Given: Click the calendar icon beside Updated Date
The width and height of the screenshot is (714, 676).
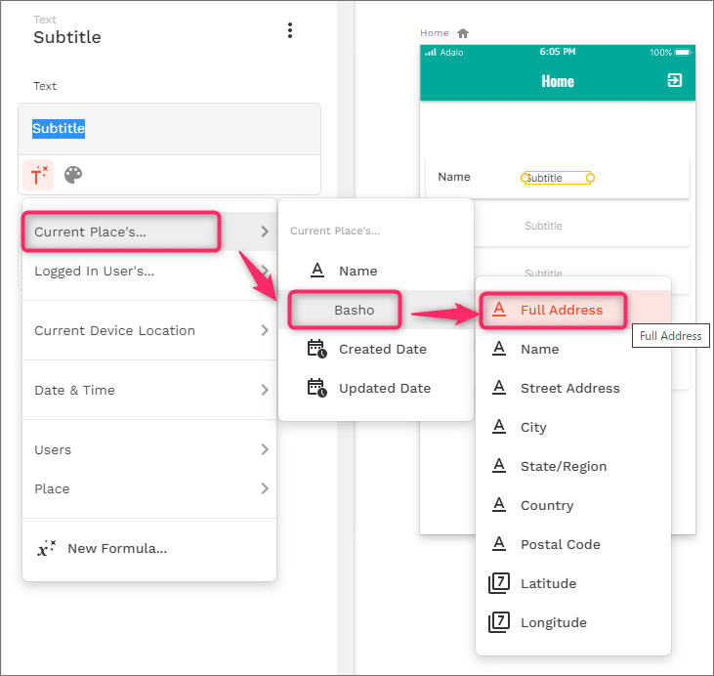Looking at the screenshot, I should [x=316, y=388].
